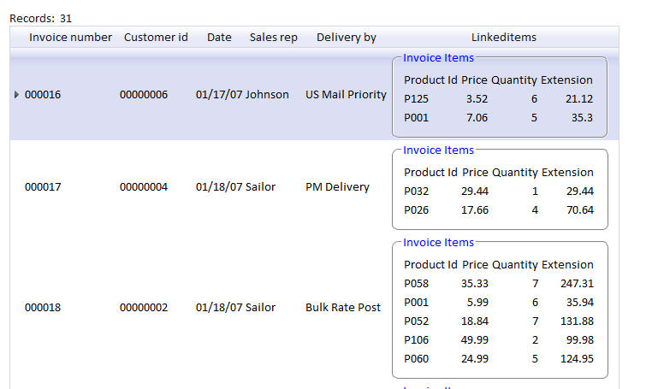This screenshot has width=652, height=389.
Task: Click the Linkeditems column header
Action: click(504, 38)
